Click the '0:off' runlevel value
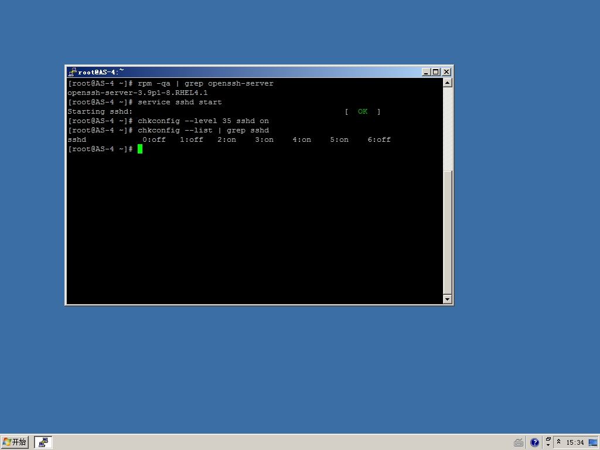This screenshot has height=450, width=600. tap(154, 139)
